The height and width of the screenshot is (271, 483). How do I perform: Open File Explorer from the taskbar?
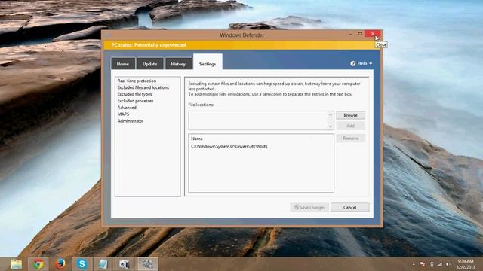pos(16,264)
